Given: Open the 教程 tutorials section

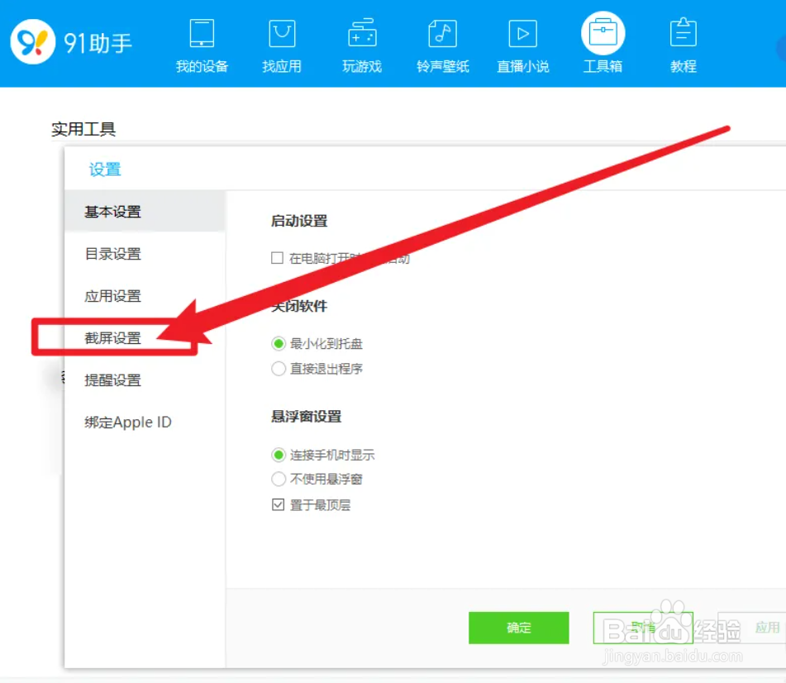Looking at the screenshot, I should pyautogui.click(x=683, y=41).
